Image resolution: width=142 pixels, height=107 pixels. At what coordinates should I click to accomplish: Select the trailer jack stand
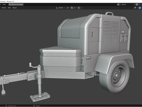pos(39,82)
